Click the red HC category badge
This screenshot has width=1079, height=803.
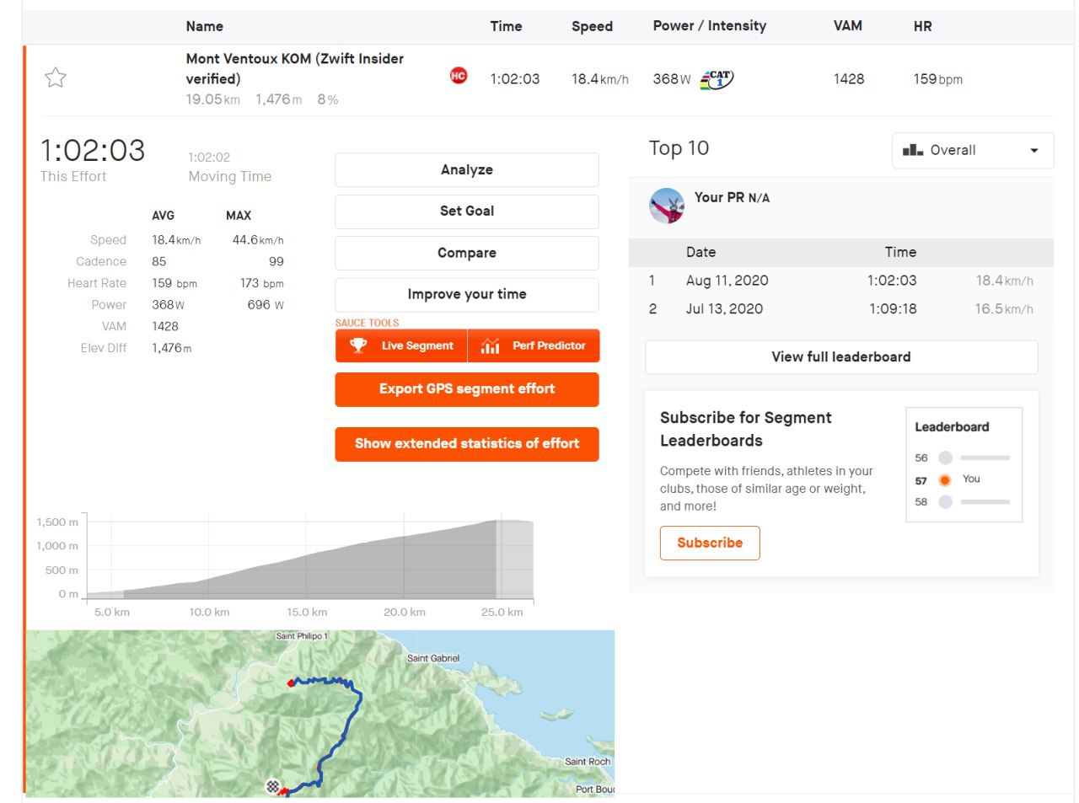459,76
